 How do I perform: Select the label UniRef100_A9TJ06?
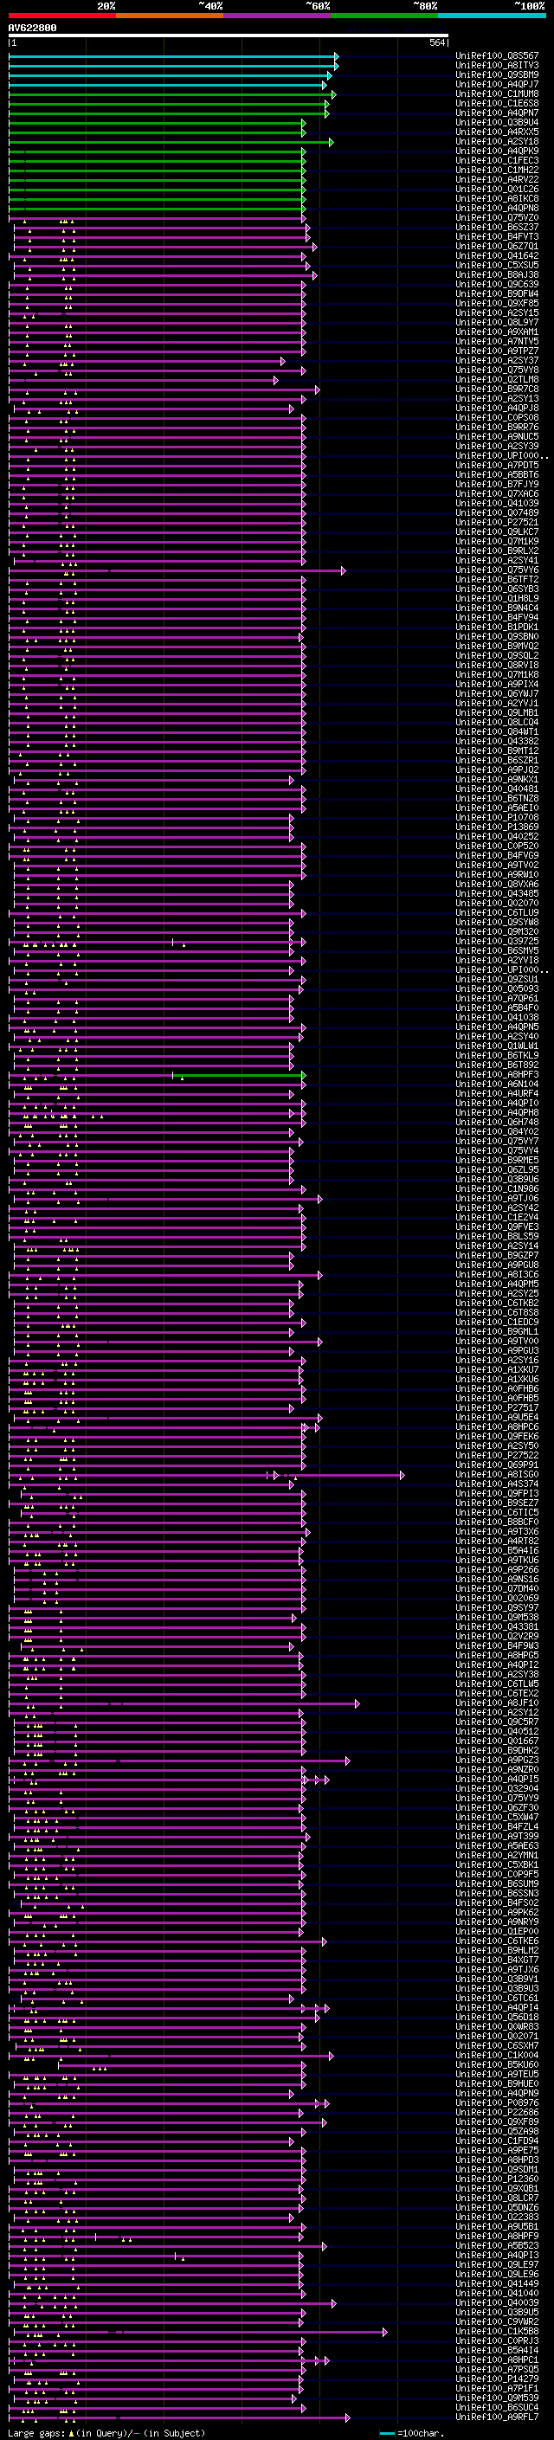497,1198
